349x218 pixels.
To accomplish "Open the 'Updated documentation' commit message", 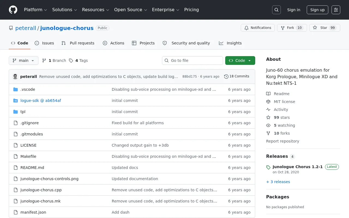I will pyautogui.click(x=135, y=179).
